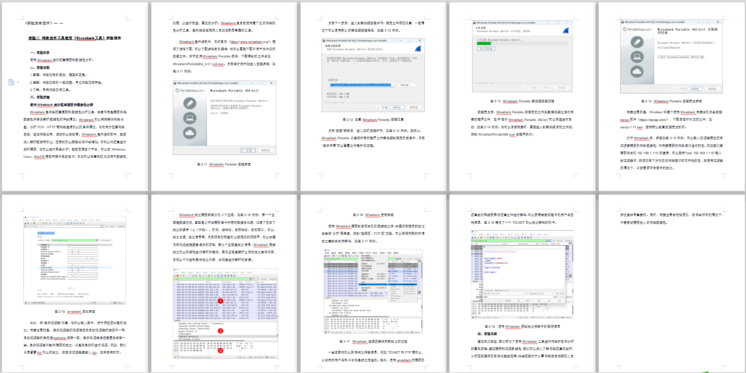
Task: Select the Figure 2-15 Wireshark startup screenshot
Action: click(75, 260)
